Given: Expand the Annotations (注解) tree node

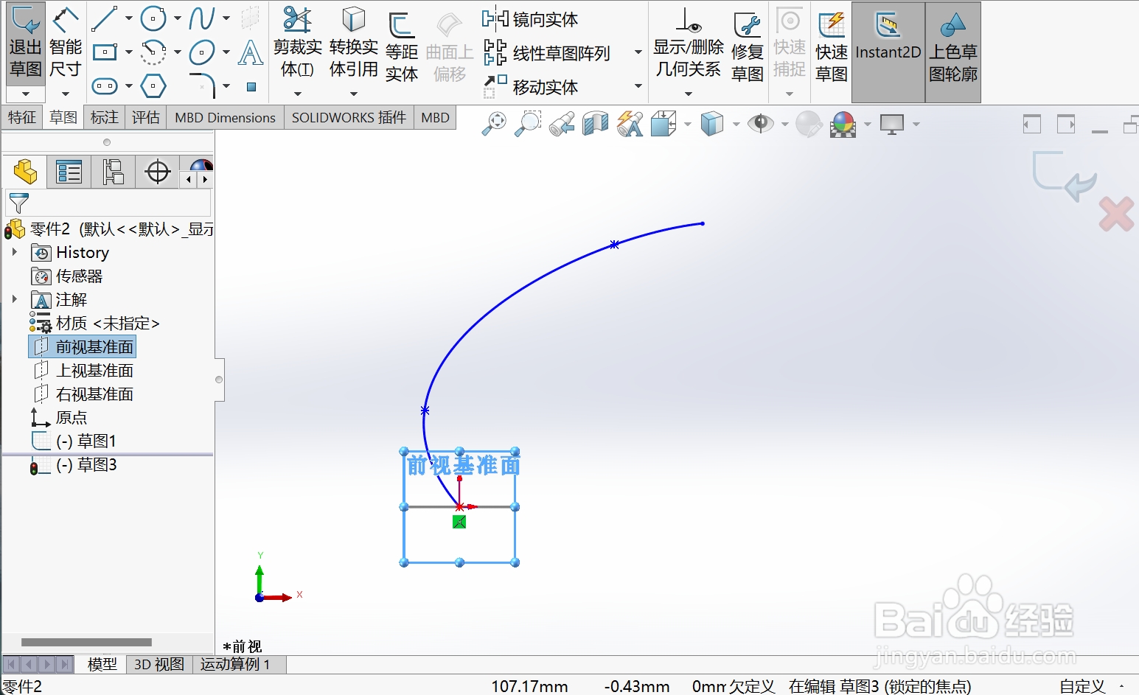Looking at the screenshot, I should [15, 299].
